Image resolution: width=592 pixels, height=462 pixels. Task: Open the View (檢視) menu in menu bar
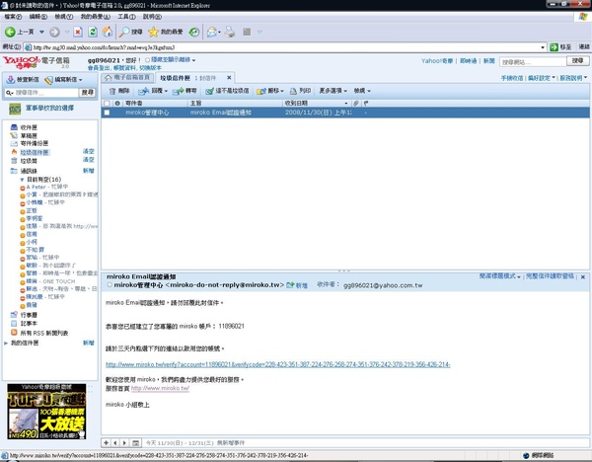pos(63,17)
